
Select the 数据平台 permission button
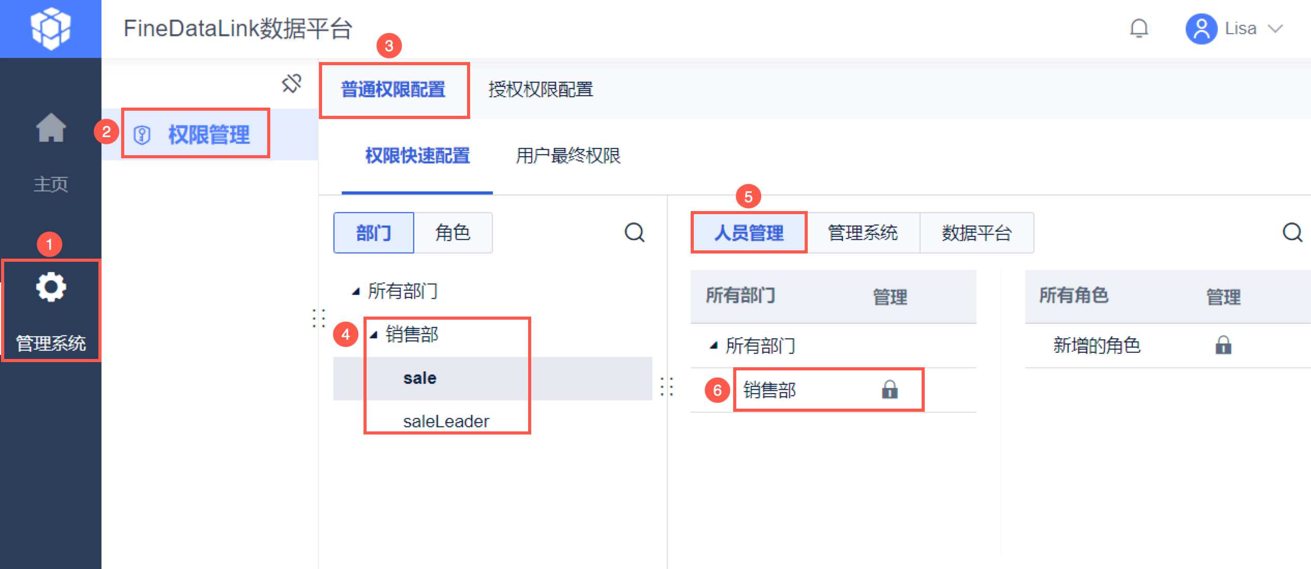(x=977, y=233)
